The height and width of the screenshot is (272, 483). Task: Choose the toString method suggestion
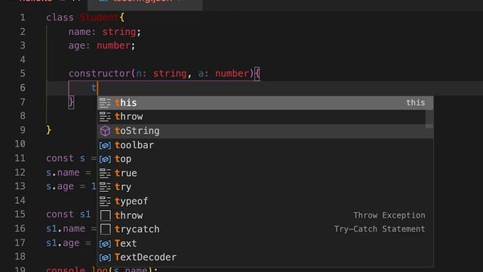(265, 131)
